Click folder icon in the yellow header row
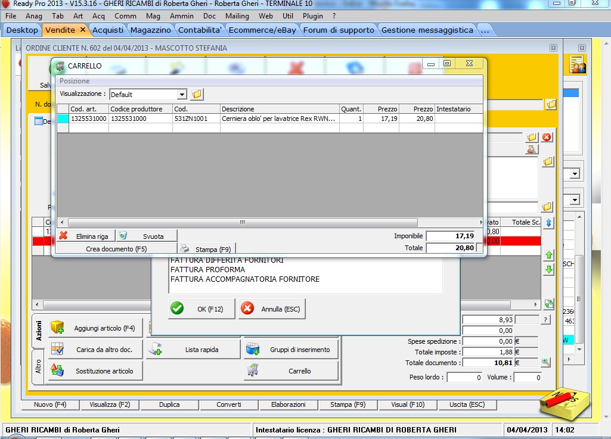The image size is (611, 439). (551, 104)
